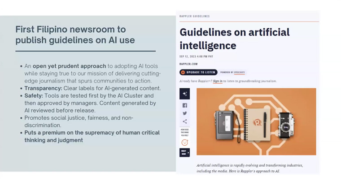Share the article on Twitter
This screenshot has width=341, height=186.
pyautogui.click(x=185, y=113)
